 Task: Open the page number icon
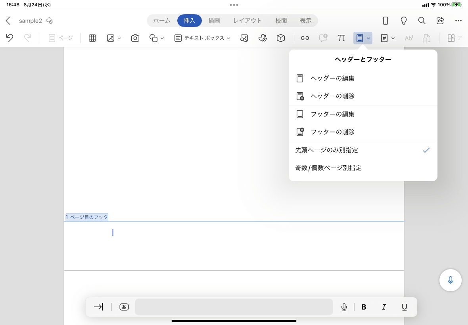coord(384,38)
